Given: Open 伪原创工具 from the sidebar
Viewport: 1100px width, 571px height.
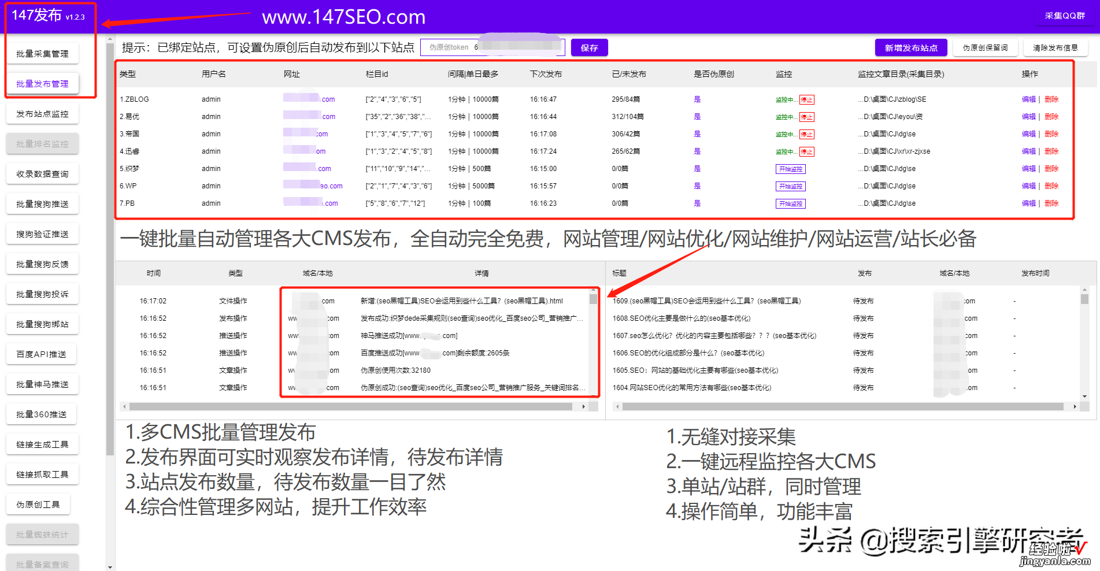Looking at the screenshot, I should [x=38, y=505].
